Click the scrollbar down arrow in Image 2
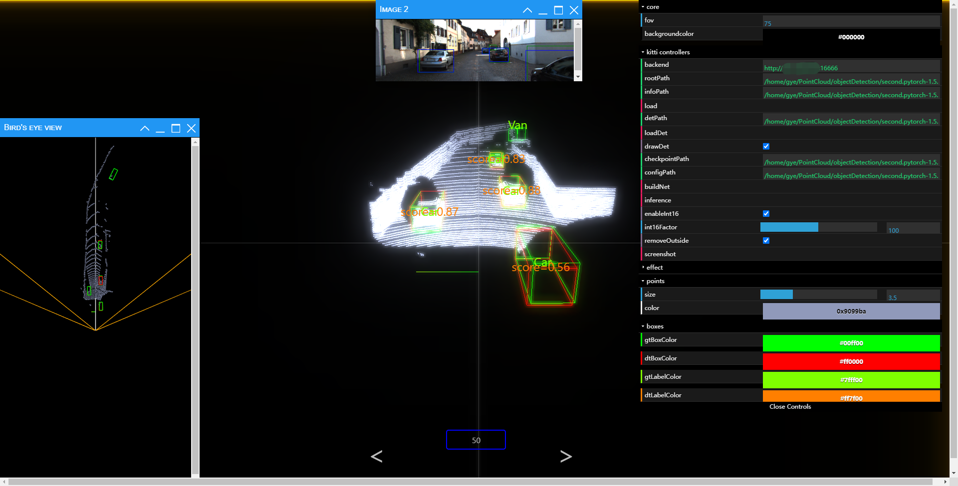 tap(578, 77)
